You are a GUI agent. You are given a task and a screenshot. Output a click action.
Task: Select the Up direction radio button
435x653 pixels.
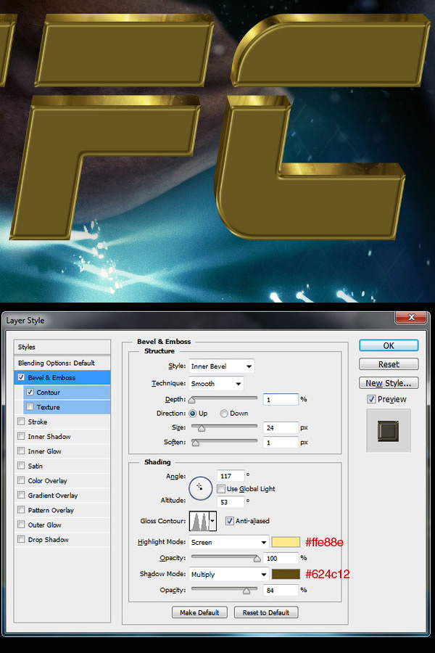pyautogui.click(x=192, y=414)
